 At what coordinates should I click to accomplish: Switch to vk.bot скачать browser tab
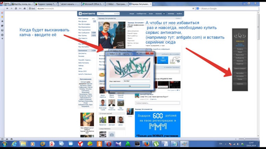point(69,4)
